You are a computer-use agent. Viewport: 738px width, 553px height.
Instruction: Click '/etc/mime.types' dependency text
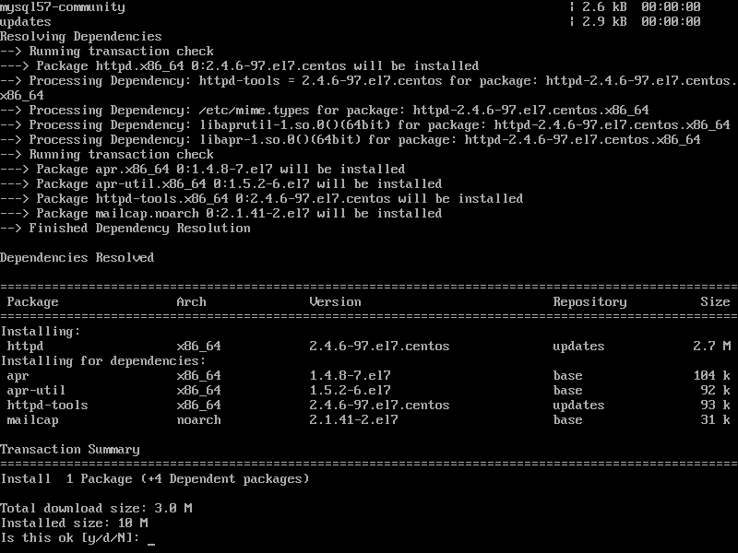coord(255,111)
